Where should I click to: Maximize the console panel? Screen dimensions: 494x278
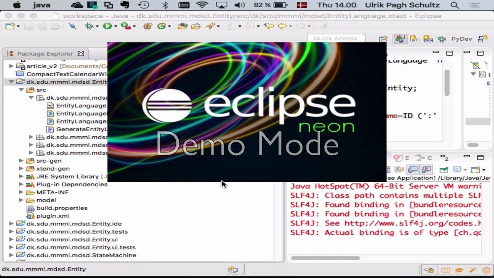pyautogui.click(x=480, y=158)
